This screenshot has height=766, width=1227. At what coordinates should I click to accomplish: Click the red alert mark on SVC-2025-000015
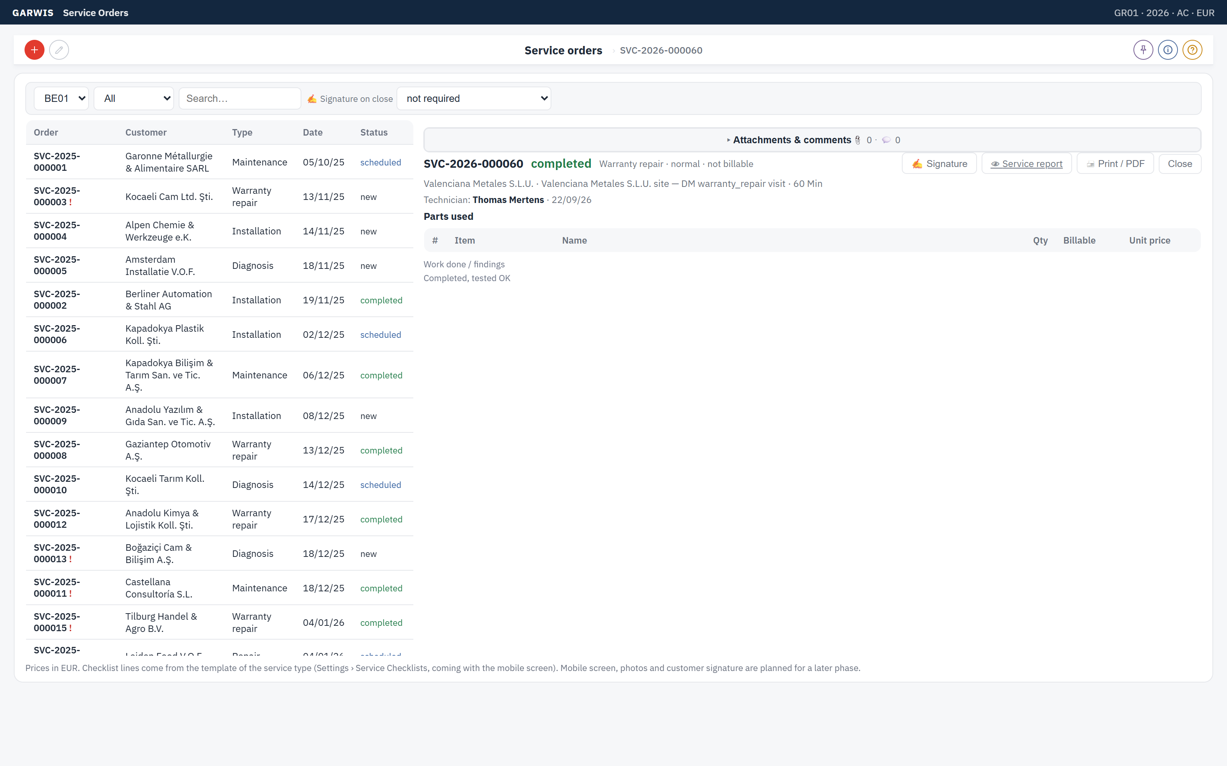pyautogui.click(x=71, y=628)
